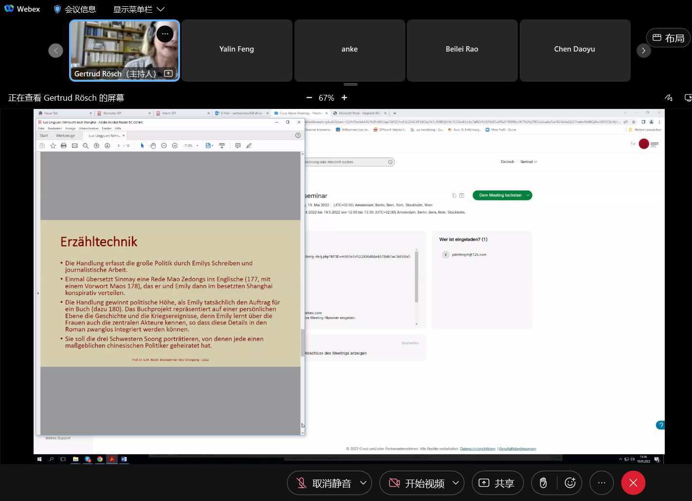Select Chen Daoyu participant tile
The width and height of the screenshot is (692, 501).
574,50
